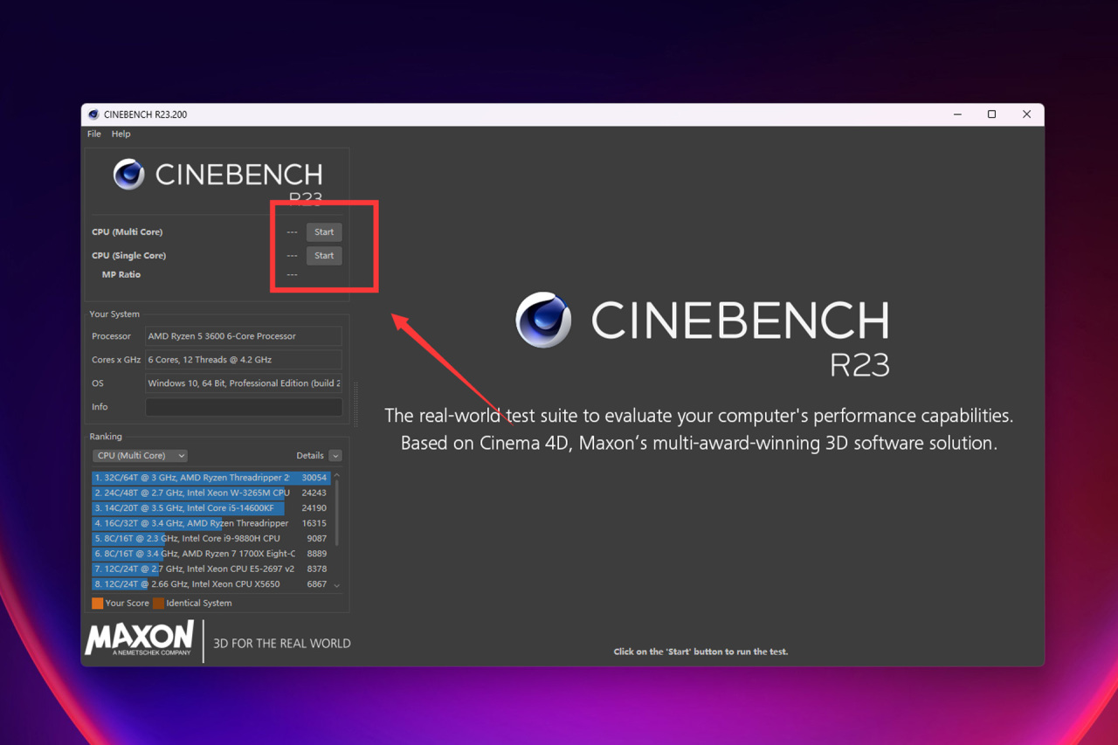The image size is (1118, 745).
Task: Click the status hint "Click on the 'Start' button"
Action: point(700,652)
